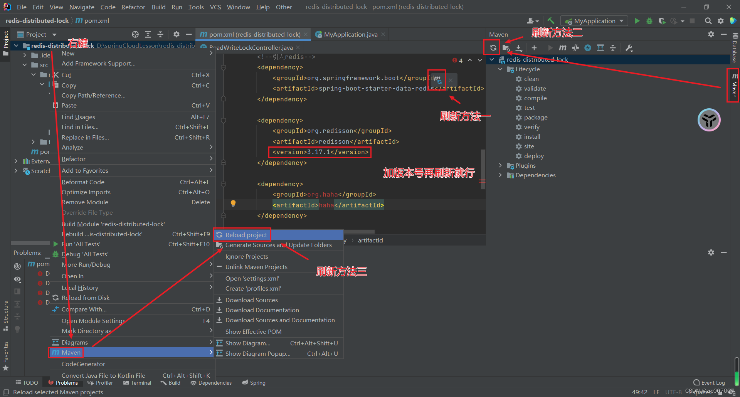Toggle Offline Mode icon in Maven toolbar
Image resolution: width=740 pixels, height=397 pixels.
tap(588, 48)
